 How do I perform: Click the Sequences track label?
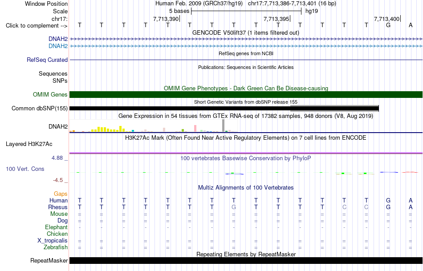(x=53, y=73)
